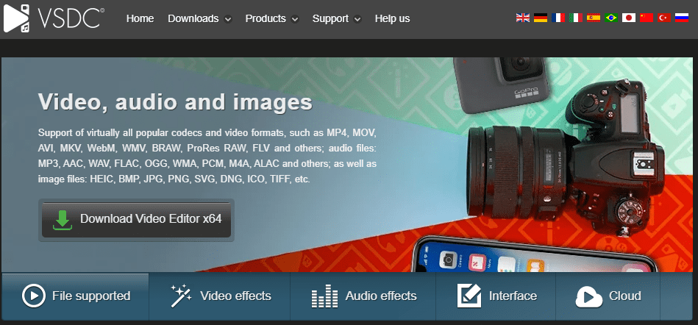Switch language to Russian flag
This screenshot has width=698, height=325.
[x=682, y=18]
